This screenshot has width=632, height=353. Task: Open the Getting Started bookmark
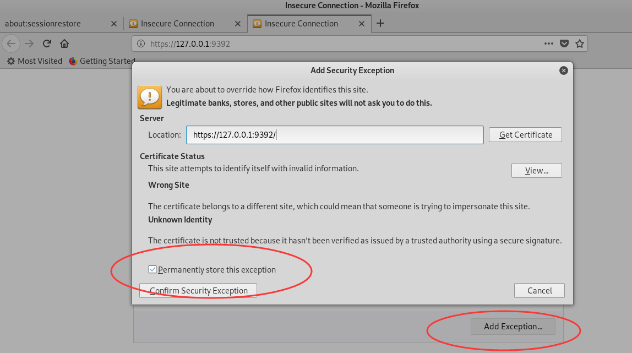coord(102,61)
